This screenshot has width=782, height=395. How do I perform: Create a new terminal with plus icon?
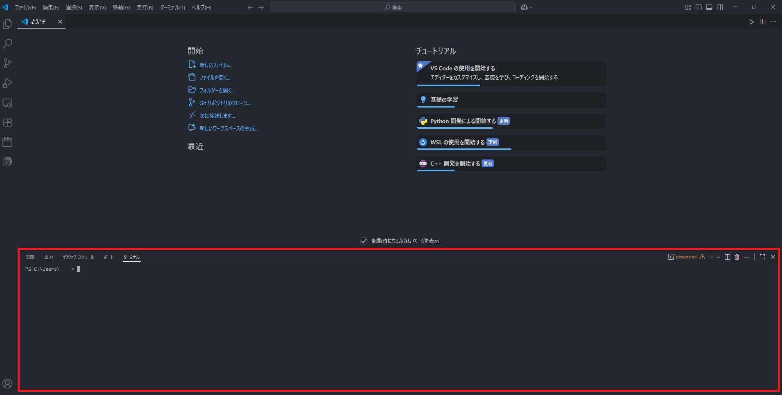[712, 257]
